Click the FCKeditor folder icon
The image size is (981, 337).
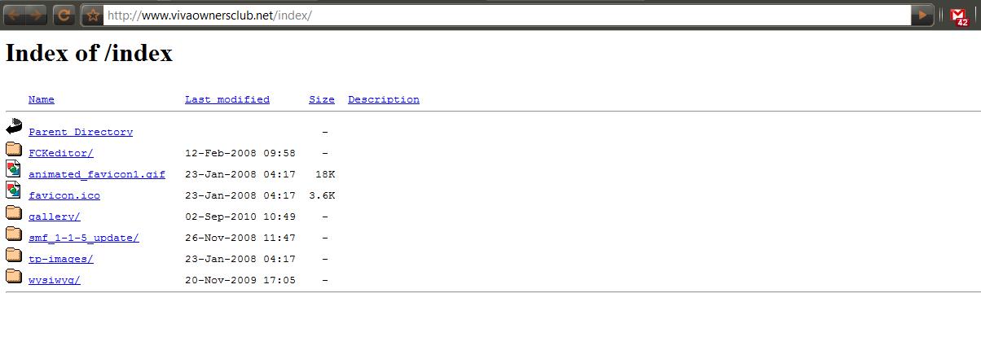click(14, 149)
